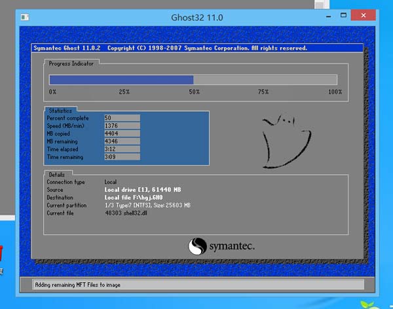Click the 50% progress scale label

pyautogui.click(x=195, y=92)
